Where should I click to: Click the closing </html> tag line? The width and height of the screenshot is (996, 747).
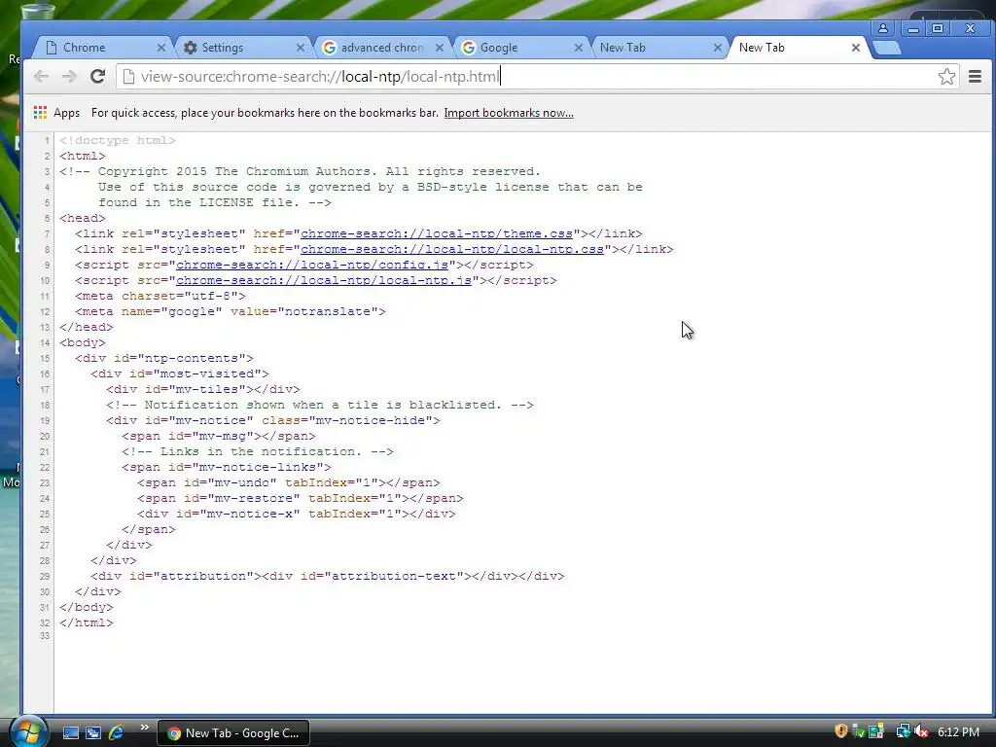point(87,622)
